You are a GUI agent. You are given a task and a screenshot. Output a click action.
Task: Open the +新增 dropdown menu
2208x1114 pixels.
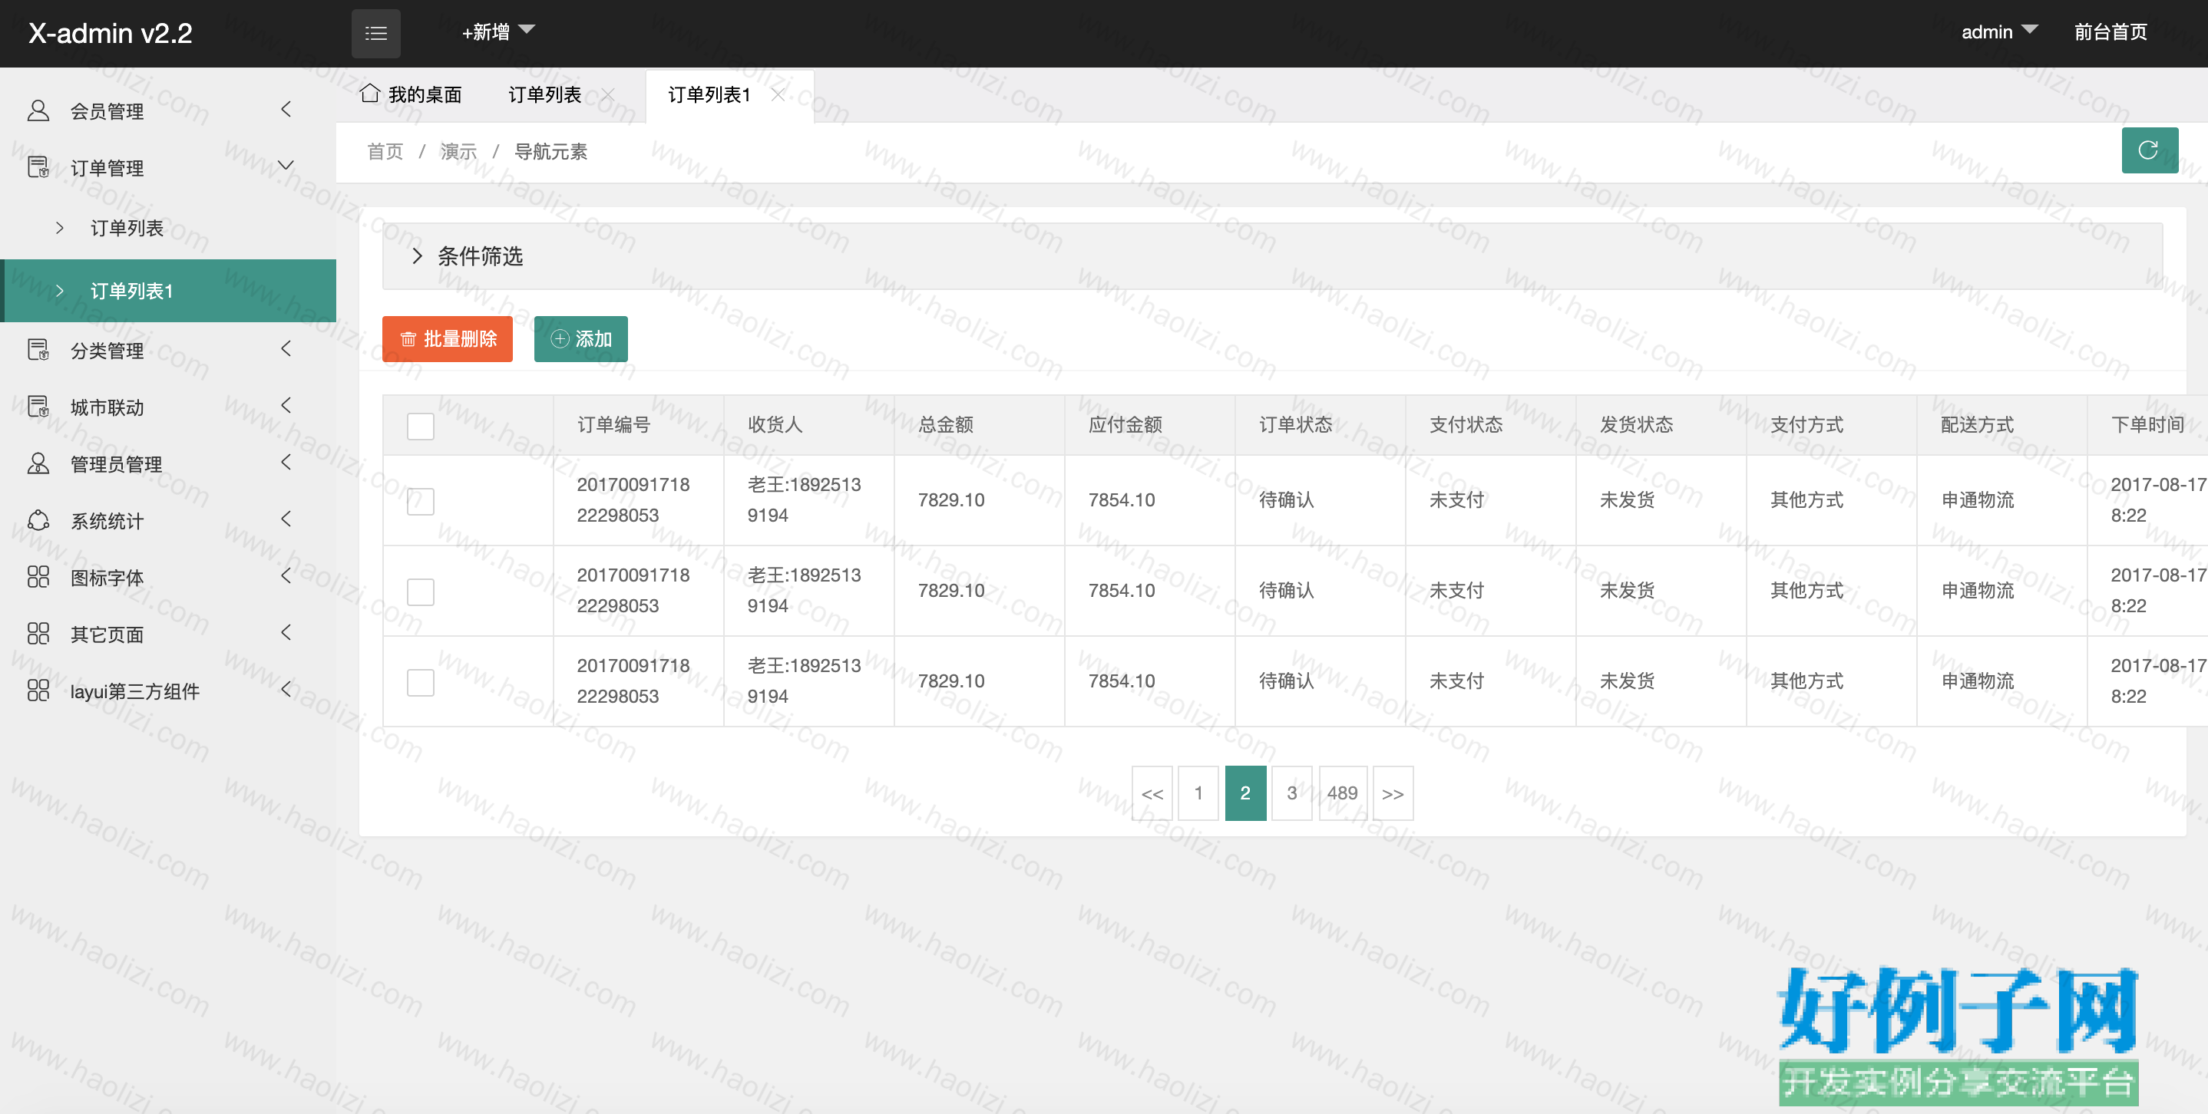tap(498, 32)
